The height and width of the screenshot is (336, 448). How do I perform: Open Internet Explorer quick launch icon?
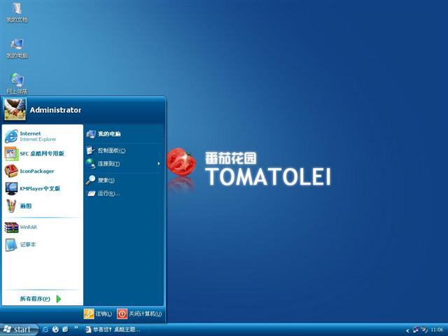click(45, 330)
